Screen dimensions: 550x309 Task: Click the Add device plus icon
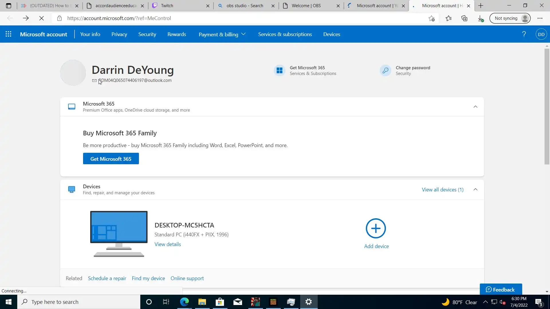click(376, 228)
